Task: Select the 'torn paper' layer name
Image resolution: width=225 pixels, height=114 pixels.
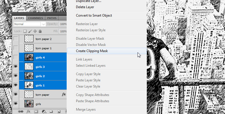Action: point(42,95)
